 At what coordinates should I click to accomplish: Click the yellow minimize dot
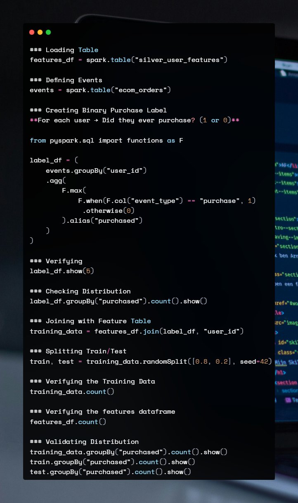[x=40, y=32]
